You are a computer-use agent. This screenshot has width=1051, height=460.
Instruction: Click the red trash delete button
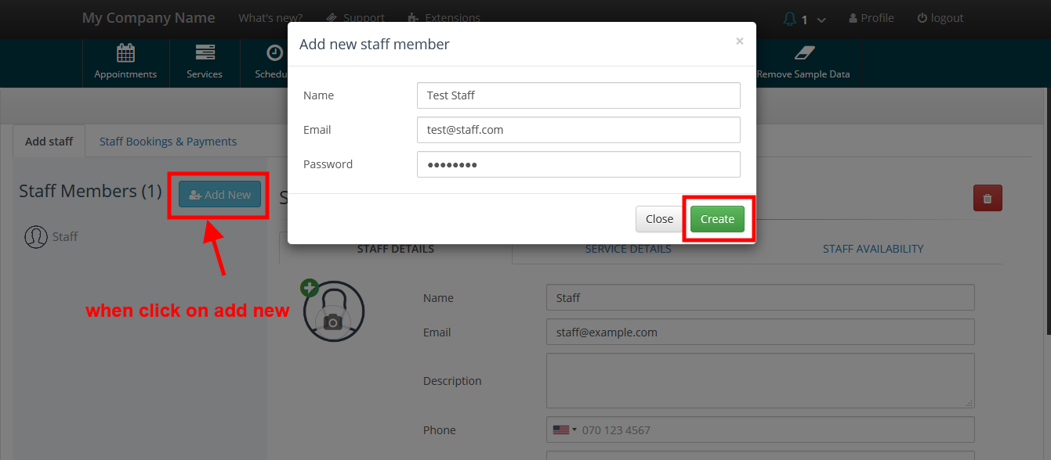[988, 198]
